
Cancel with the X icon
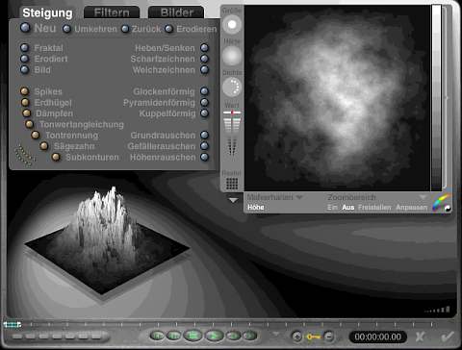[x=420, y=337]
